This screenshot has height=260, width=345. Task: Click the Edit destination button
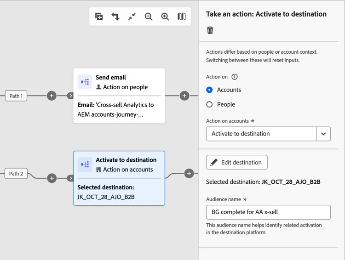pyautogui.click(x=237, y=162)
